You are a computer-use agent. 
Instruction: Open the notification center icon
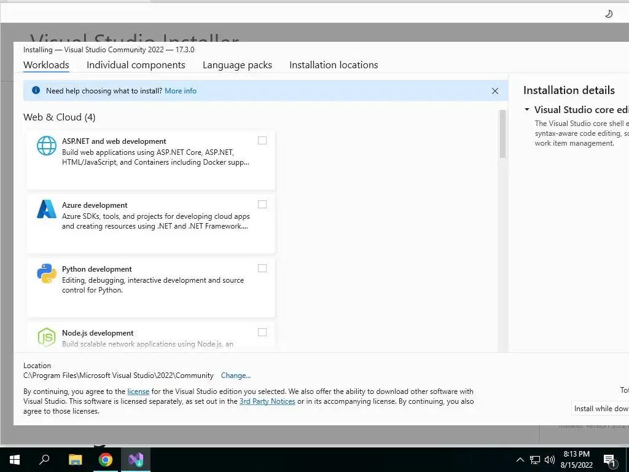[x=609, y=460]
